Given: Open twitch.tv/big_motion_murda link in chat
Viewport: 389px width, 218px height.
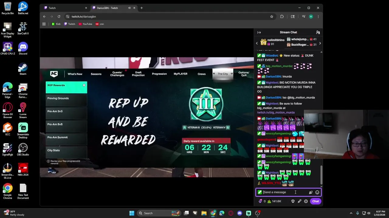Looking at the screenshot, I should [276, 113].
